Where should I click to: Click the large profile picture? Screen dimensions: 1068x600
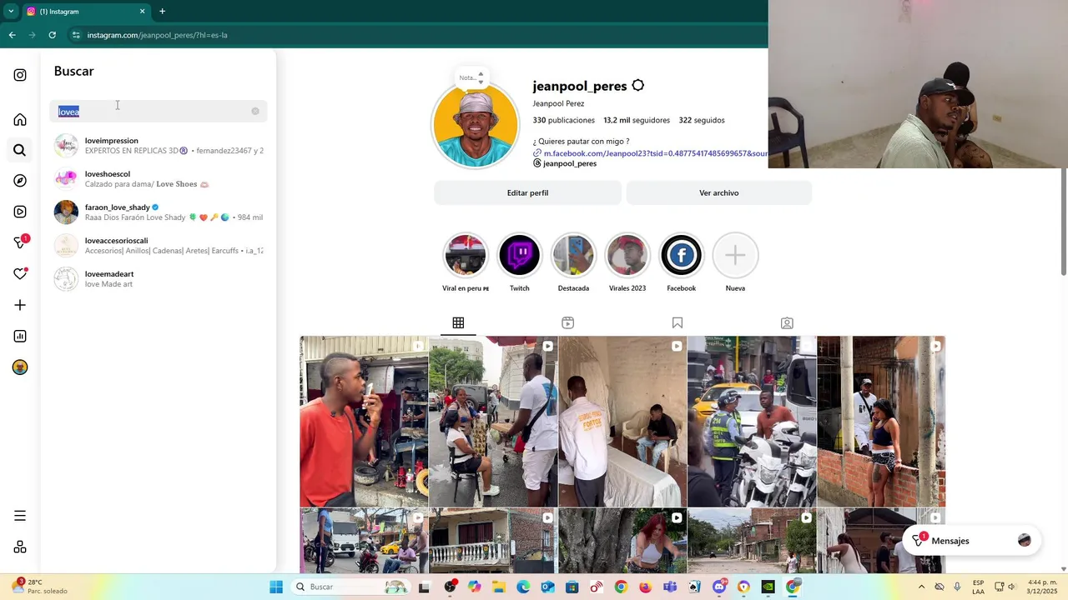tap(476, 125)
